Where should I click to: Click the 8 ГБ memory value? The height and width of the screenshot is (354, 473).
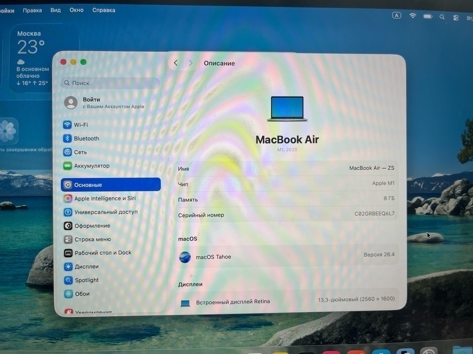[389, 198]
